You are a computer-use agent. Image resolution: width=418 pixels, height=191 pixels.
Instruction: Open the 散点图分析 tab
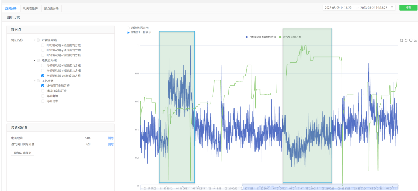coord(52,8)
